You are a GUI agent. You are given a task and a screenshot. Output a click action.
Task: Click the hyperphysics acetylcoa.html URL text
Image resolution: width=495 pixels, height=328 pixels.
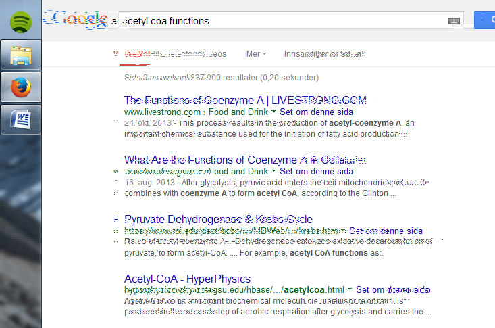(x=234, y=289)
